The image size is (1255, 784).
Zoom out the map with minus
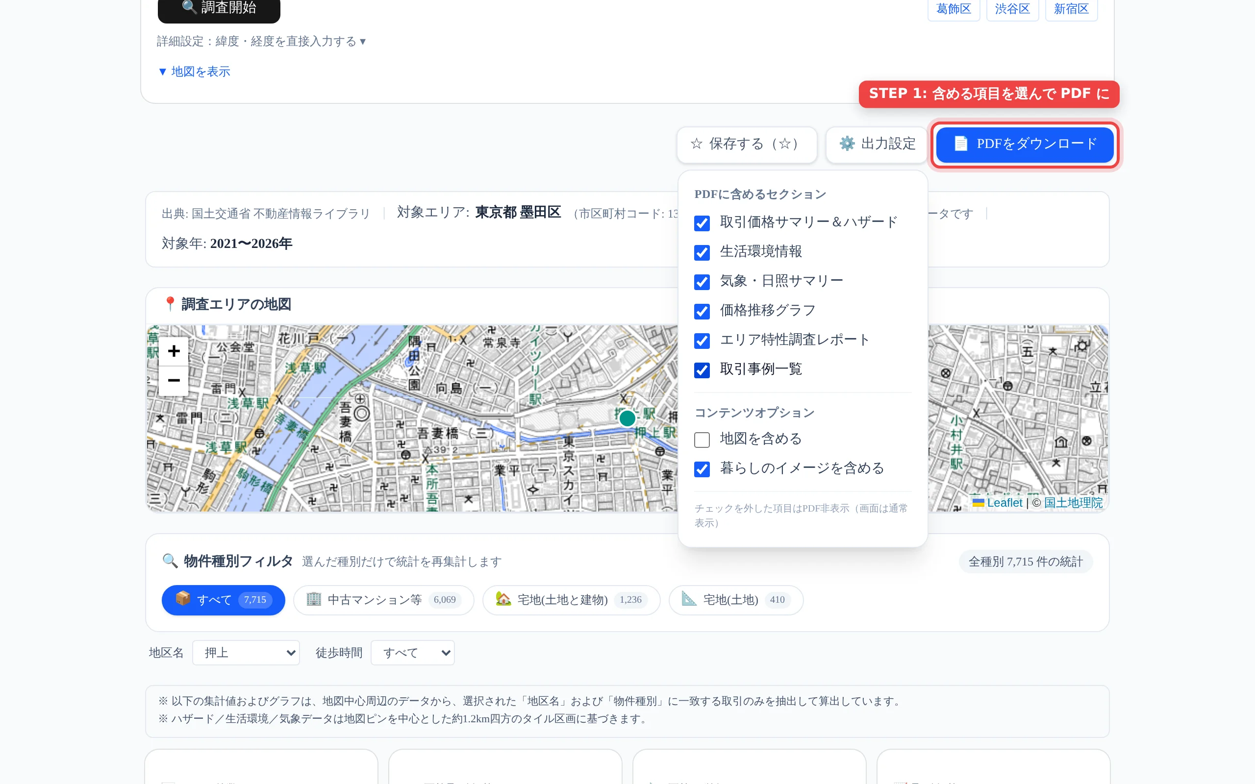[x=174, y=381]
